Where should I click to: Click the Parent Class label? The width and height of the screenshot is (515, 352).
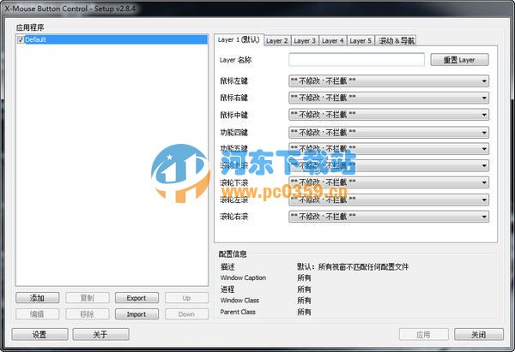(238, 312)
